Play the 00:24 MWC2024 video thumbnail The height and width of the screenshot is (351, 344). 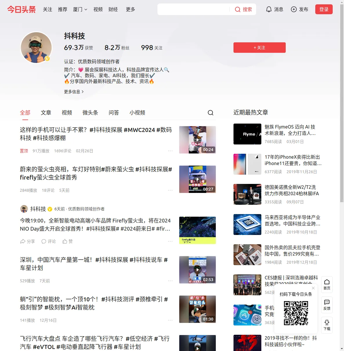pos(198,140)
